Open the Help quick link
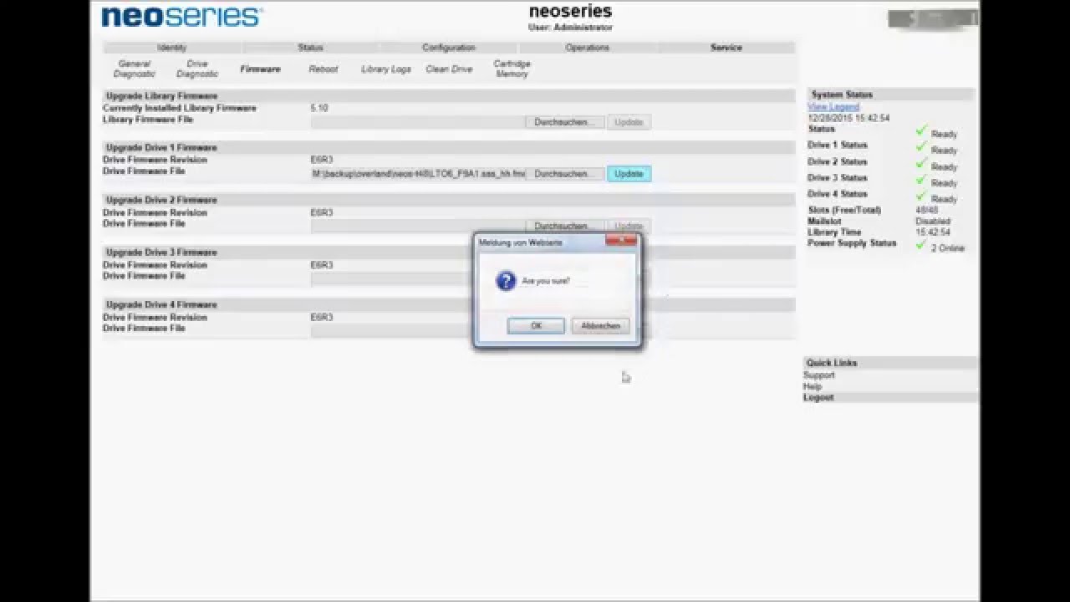Image resolution: width=1070 pixels, height=602 pixels. (813, 386)
